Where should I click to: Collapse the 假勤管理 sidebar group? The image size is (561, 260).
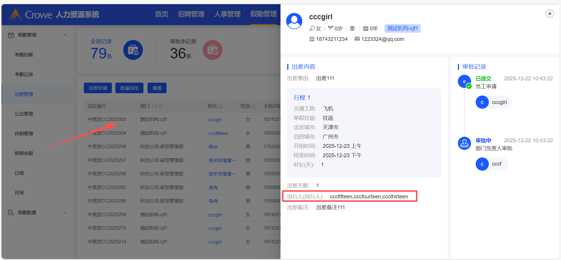coord(65,35)
